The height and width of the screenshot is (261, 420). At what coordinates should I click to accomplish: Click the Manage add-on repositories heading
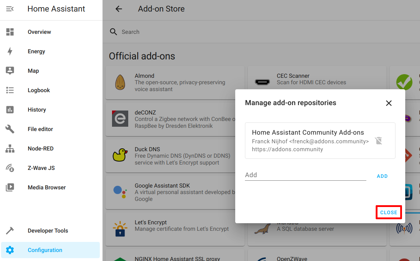pos(291,103)
